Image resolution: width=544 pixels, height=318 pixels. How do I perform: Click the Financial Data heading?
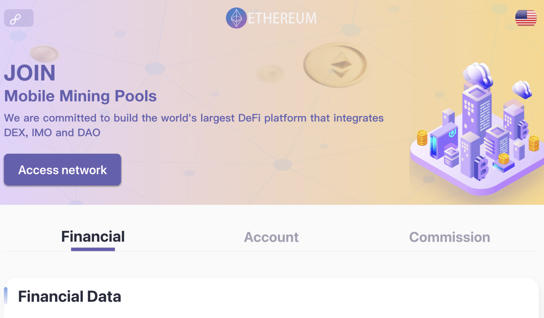click(x=69, y=296)
